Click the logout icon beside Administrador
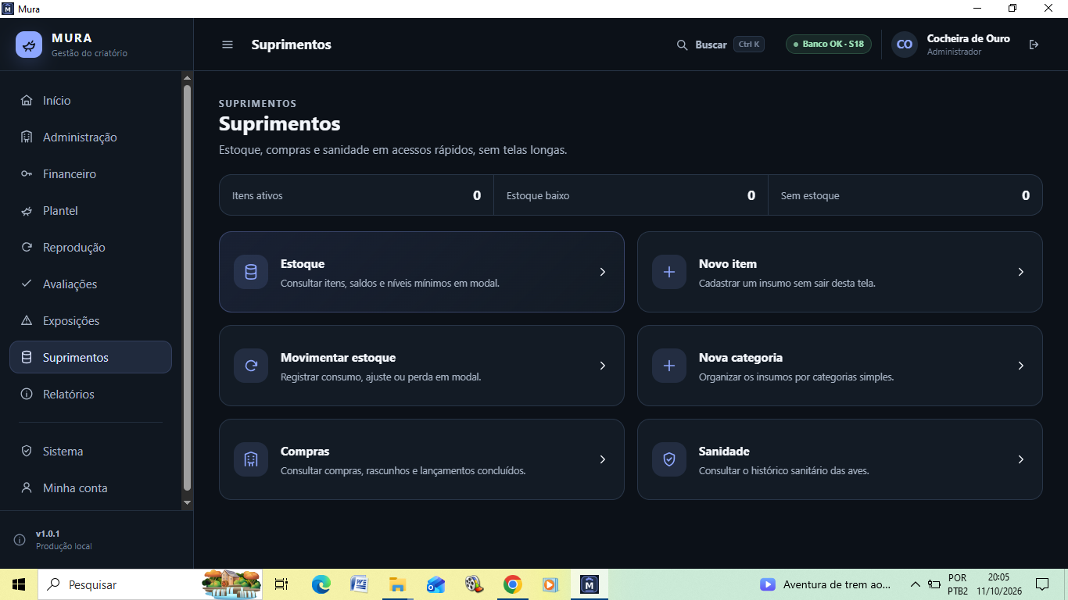Image resolution: width=1068 pixels, height=600 pixels. coord(1034,45)
